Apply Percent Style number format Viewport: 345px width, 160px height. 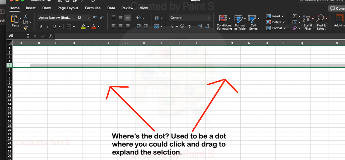click(x=182, y=26)
